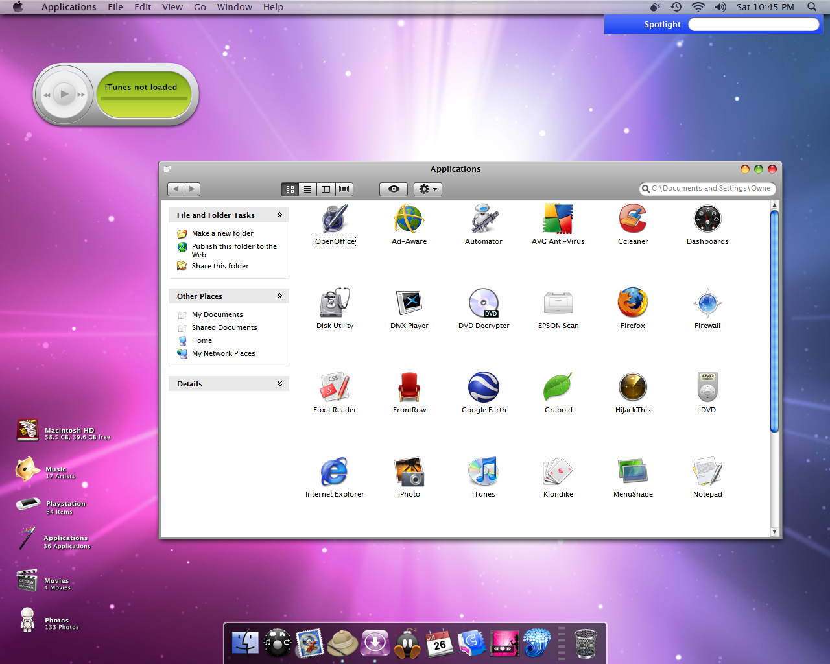Launch Firefox from the Applications window

(633, 303)
